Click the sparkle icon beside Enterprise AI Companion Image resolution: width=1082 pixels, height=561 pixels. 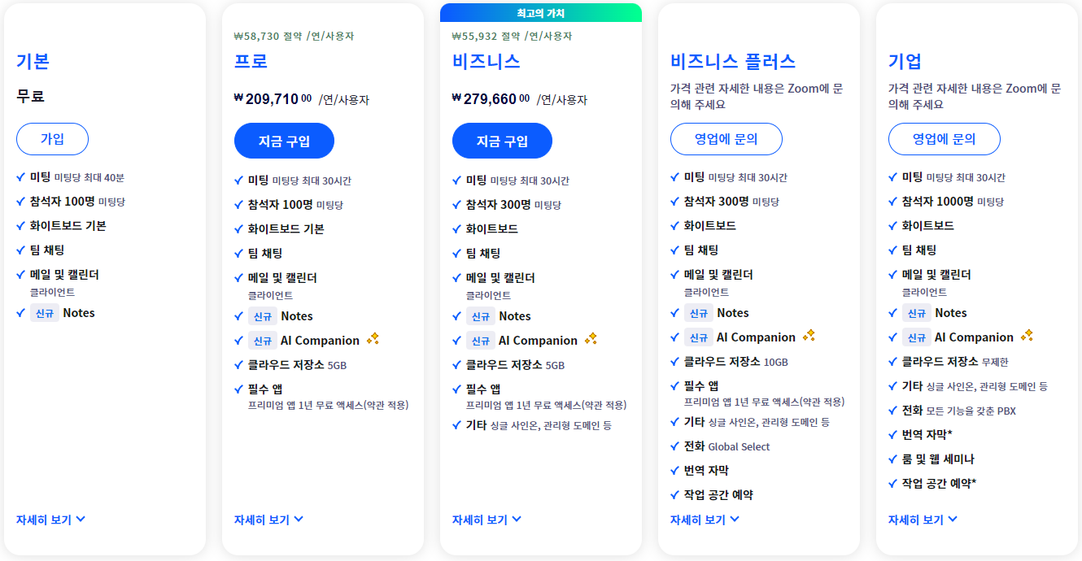[x=1028, y=336]
